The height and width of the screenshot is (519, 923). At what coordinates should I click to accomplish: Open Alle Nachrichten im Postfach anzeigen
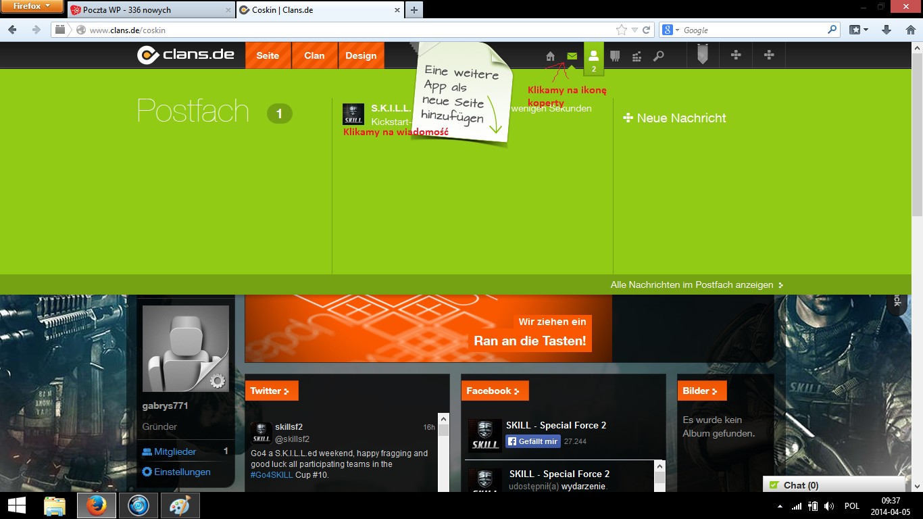[x=697, y=285]
